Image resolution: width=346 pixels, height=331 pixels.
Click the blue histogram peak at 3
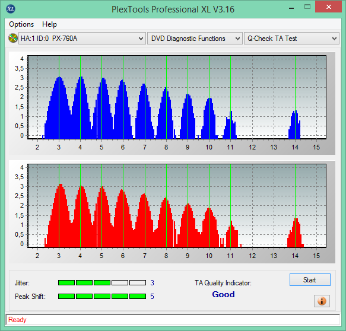click(59, 107)
